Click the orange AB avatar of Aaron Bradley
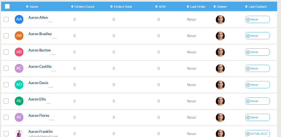The image size is (281, 137). (19, 36)
